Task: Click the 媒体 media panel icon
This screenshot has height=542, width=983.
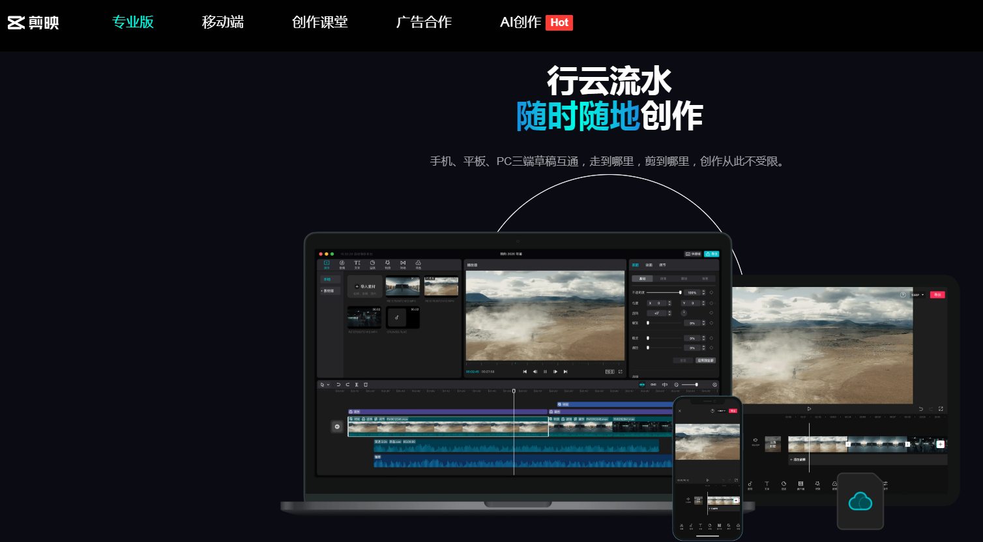Action: point(327,263)
